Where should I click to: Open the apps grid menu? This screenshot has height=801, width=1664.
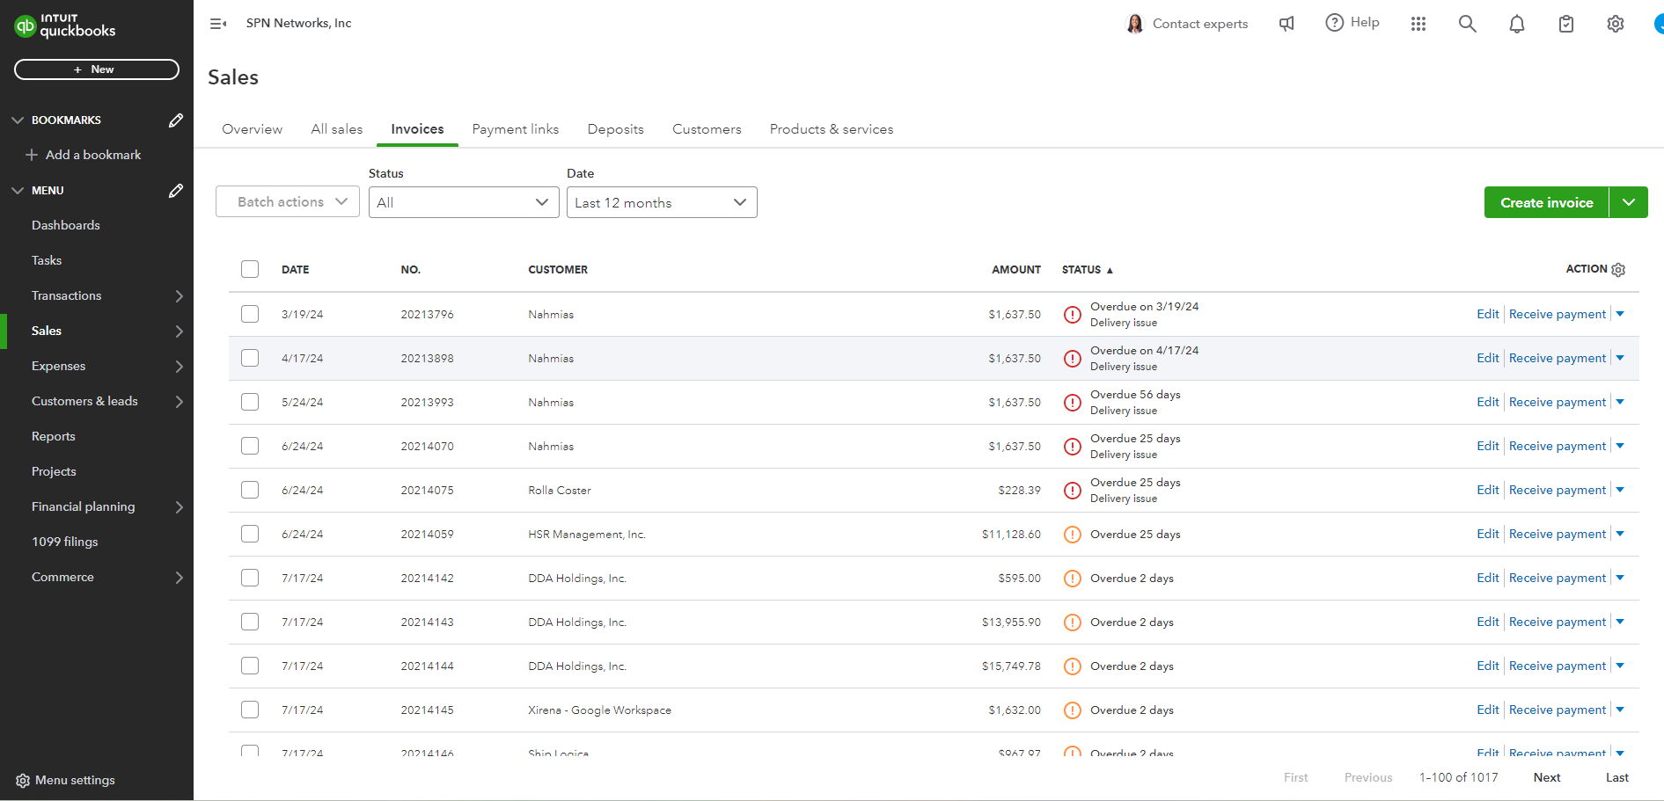pos(1418,24)
